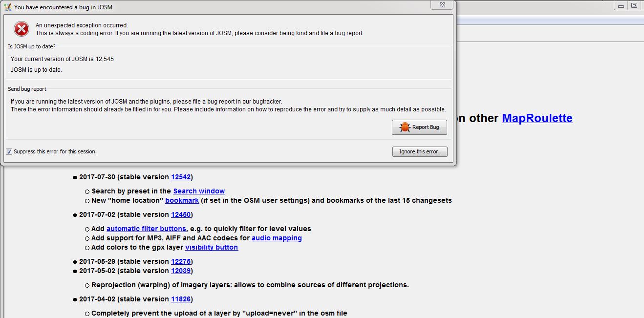Click the red error icon
The height and width of the screenshot is (318, 644).
tap(21, 29)
